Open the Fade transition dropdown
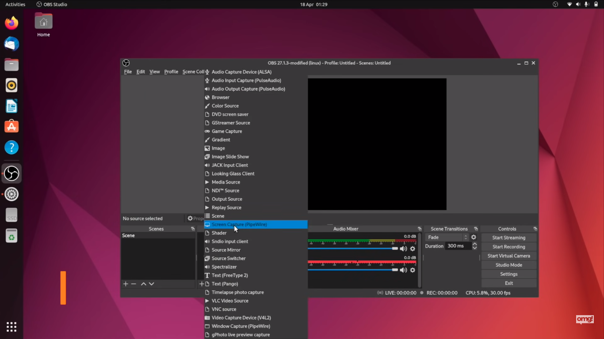The height and width of the screenshot is (339, 604). (x=447, y=237)
